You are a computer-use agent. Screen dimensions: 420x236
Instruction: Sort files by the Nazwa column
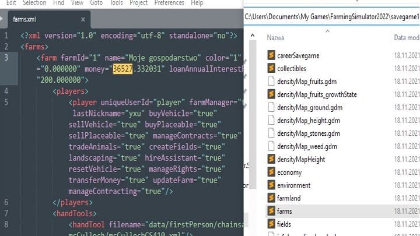click(276, 38)
